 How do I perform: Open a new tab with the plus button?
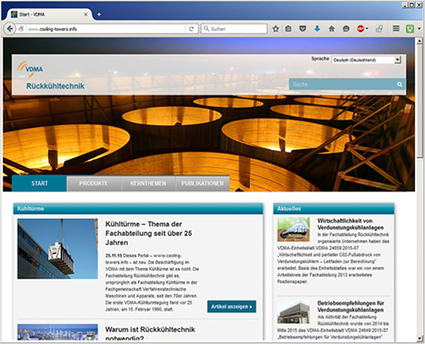[x=99, y=14]
